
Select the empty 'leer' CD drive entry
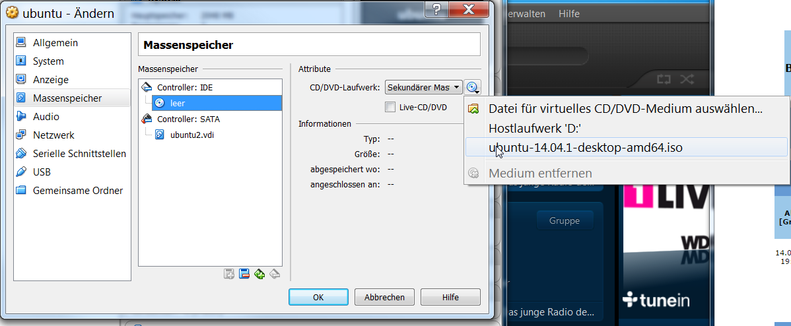(x=217, y=104)
